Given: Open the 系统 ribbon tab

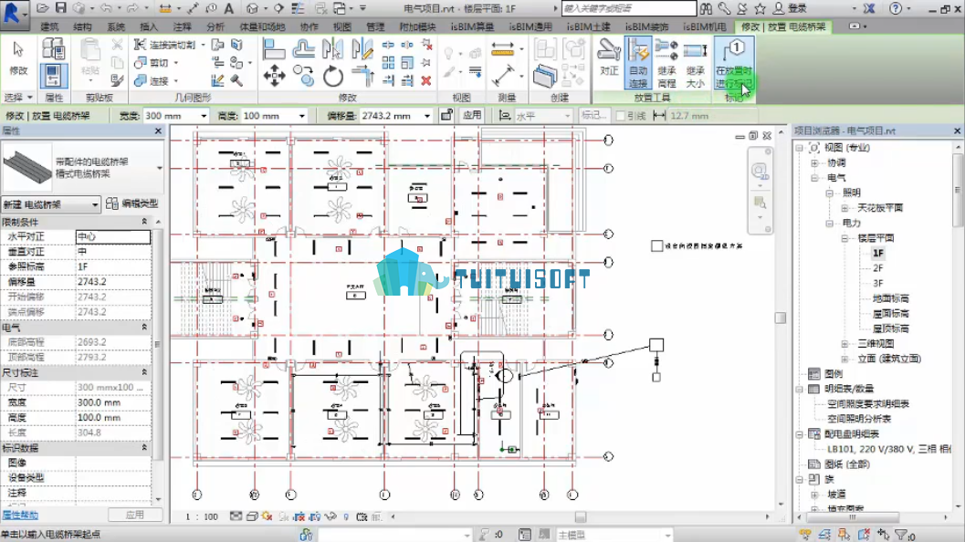Looking at the screenshot, I should tap(115, 26).
